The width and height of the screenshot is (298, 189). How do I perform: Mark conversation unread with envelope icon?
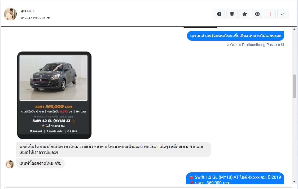tap(257, 14)
